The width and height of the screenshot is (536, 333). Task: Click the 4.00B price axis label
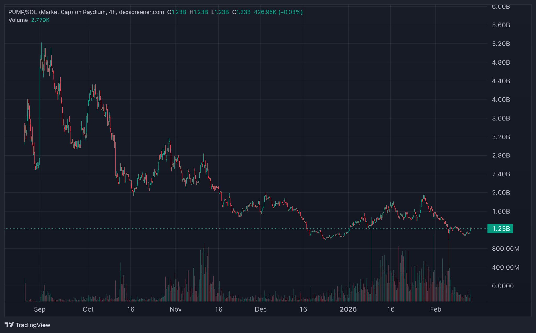click(x=501, y=100)
